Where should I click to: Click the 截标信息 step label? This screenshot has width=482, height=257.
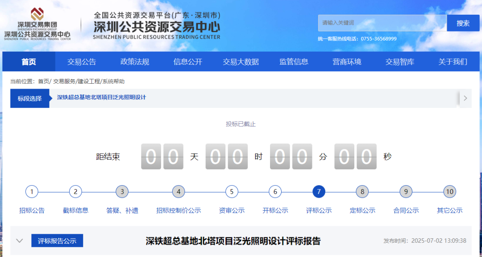coord(75,210)
